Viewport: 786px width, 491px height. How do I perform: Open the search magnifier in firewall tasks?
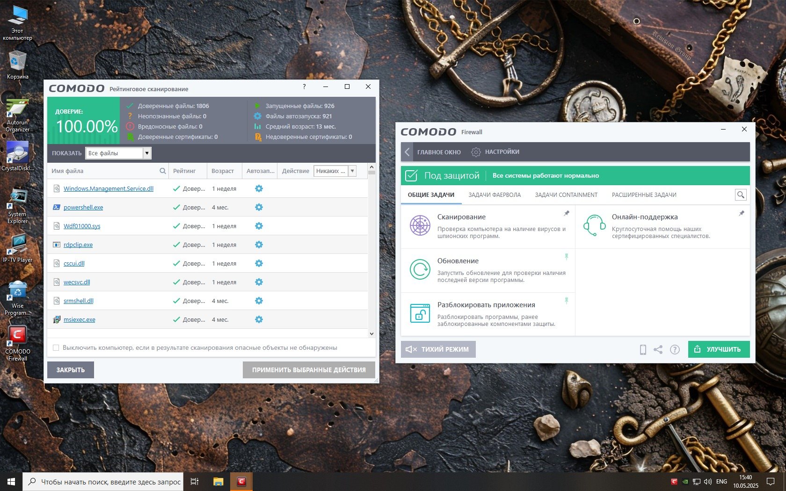click(740, 195)
